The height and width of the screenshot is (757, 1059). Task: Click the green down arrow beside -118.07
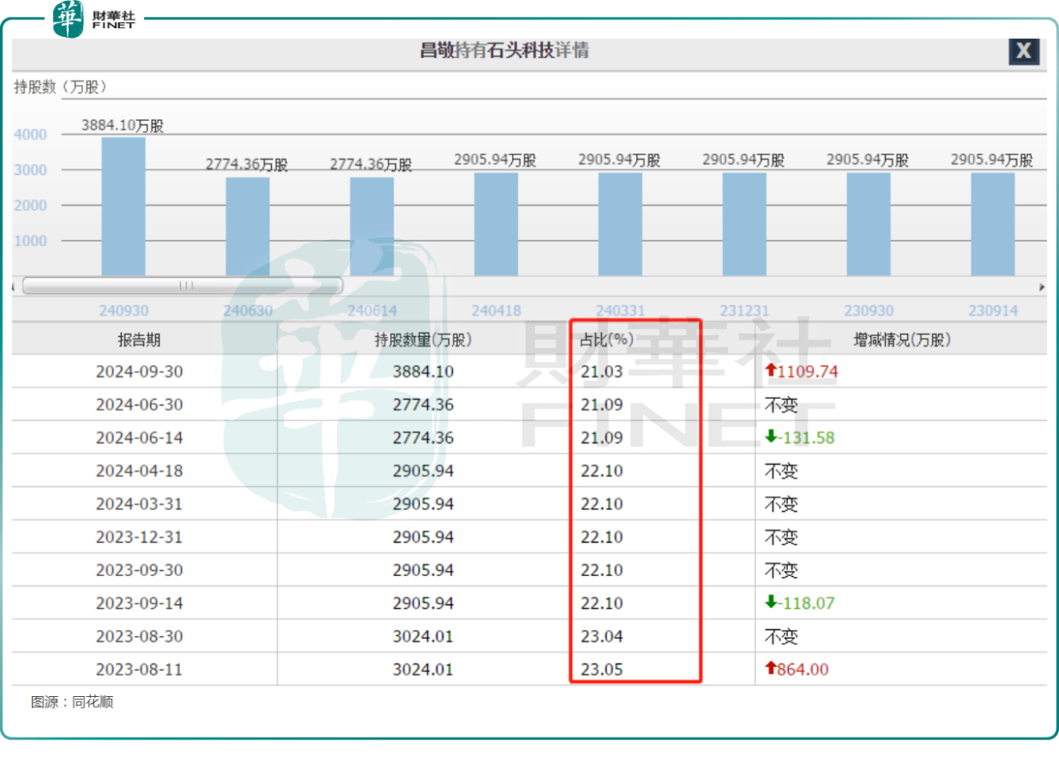tap(770, 603)
